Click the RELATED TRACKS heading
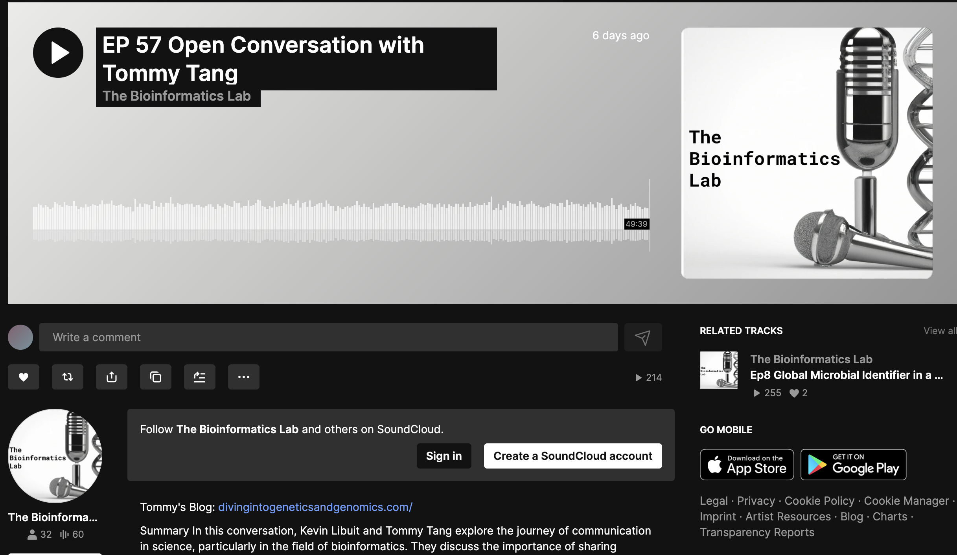The height and width of the screenshot is (555, 957). click(741, 331)
